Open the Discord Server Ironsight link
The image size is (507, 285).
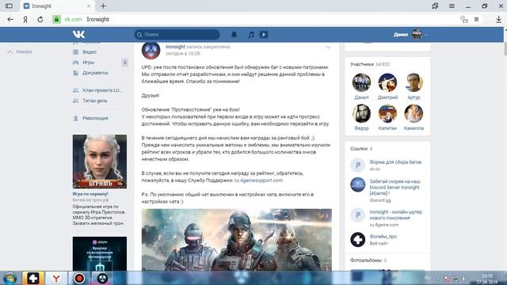coord(395,188)
